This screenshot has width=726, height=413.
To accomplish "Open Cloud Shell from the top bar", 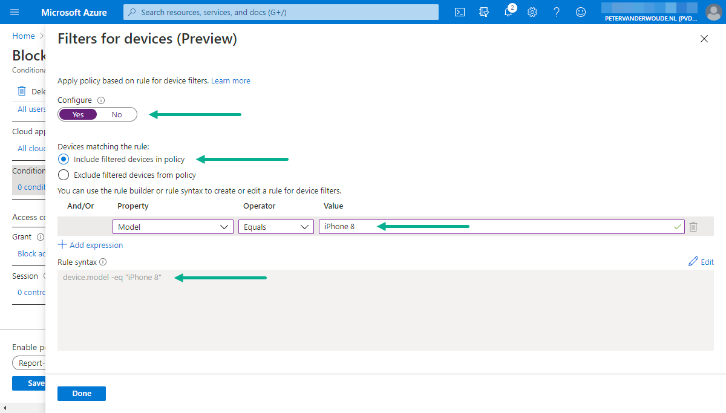I will click(x=460, y=12).
